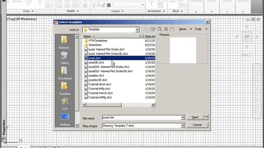Delete selected file with red X icon

coord(166,29)
